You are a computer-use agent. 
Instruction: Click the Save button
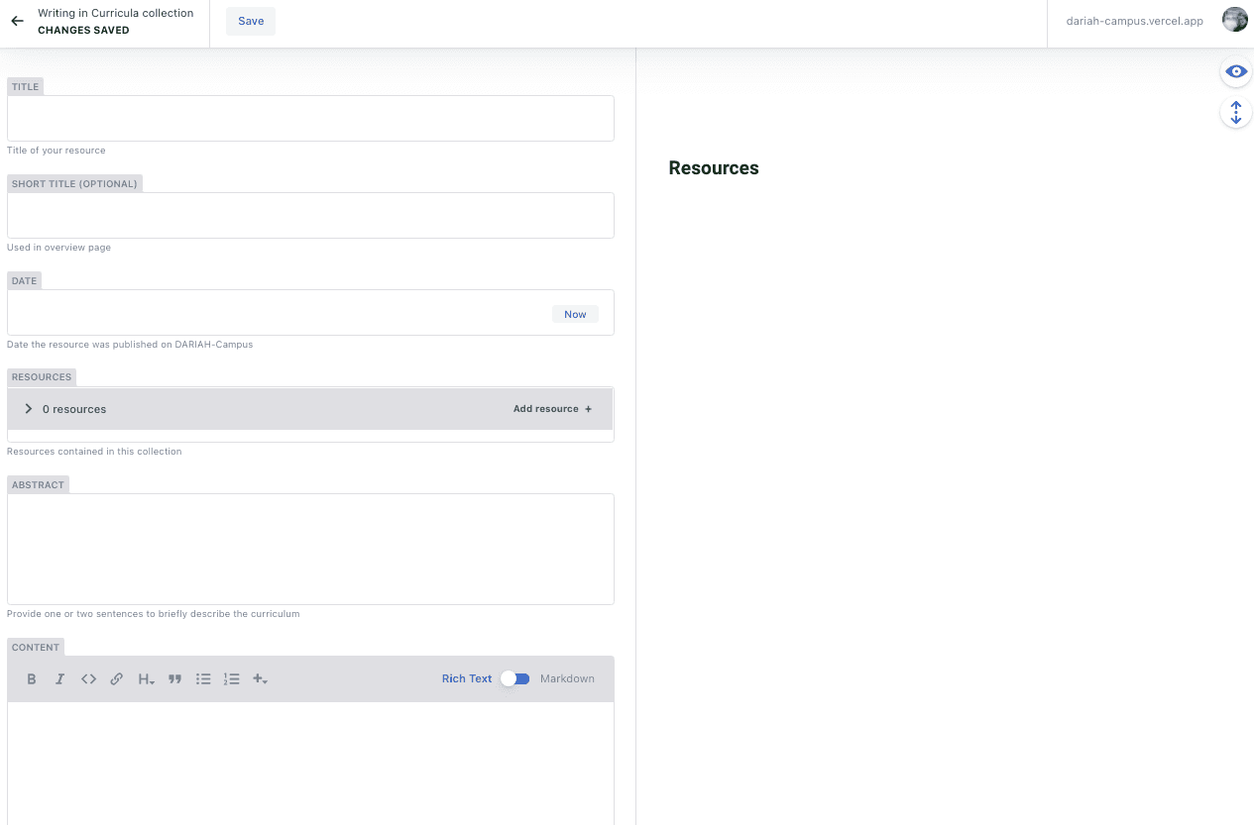[251, 22]
